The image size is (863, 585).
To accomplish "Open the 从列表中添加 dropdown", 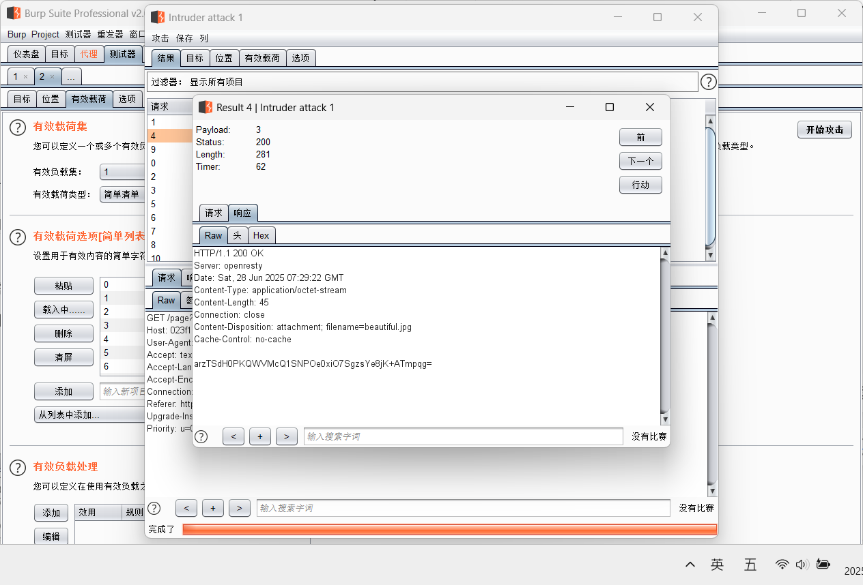I will click(89, 415).
